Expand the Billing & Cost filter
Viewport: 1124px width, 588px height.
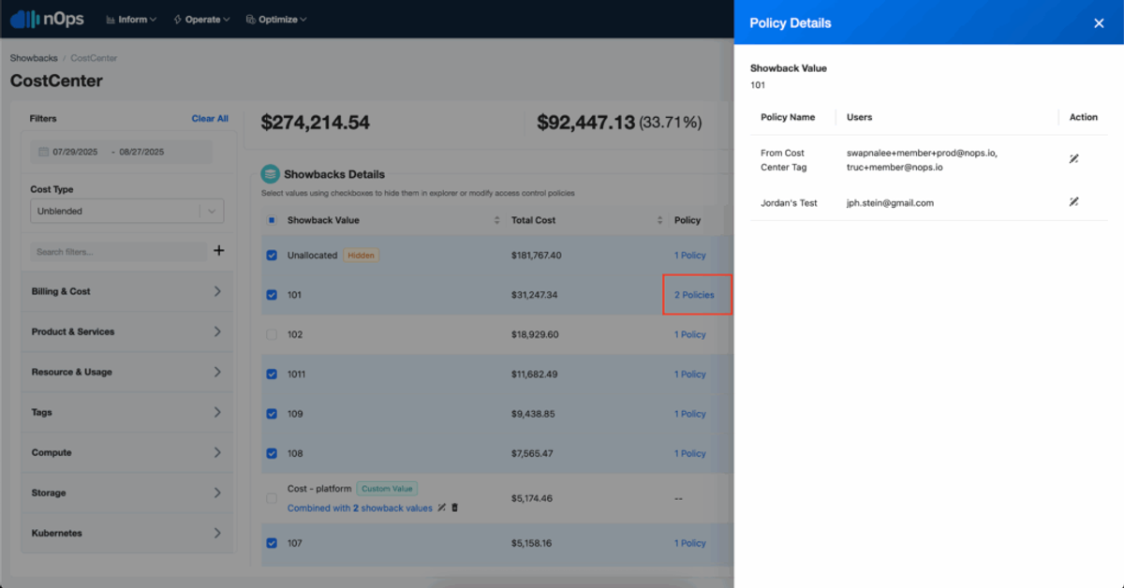point(127,291)
